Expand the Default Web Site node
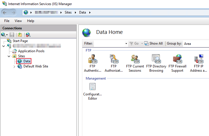Screen dimensions: 209x136 [14, 67]
